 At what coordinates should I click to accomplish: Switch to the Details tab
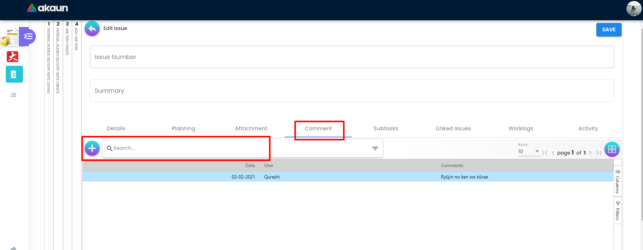click(116, 128)
